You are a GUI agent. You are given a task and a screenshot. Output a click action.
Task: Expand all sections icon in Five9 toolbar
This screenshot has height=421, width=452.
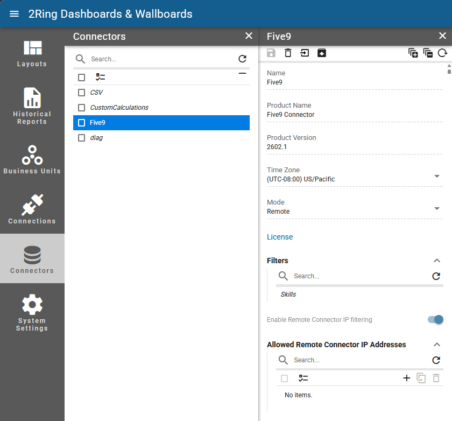pos(413,53)
